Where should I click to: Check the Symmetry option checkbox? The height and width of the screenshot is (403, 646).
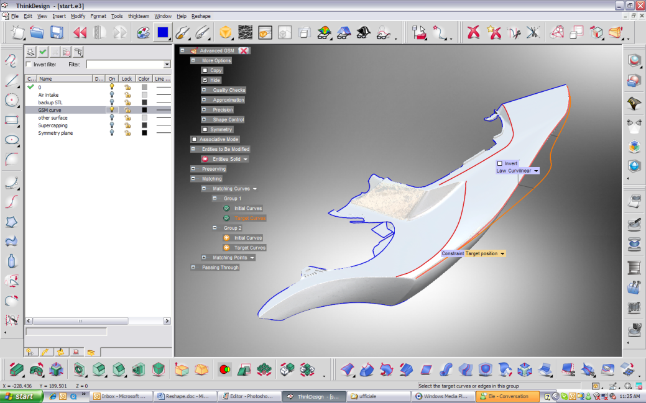[205, 130]
